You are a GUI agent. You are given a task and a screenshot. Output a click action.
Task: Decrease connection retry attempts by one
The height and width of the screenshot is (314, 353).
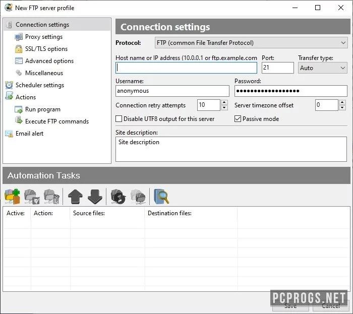(x=224, y=108)
